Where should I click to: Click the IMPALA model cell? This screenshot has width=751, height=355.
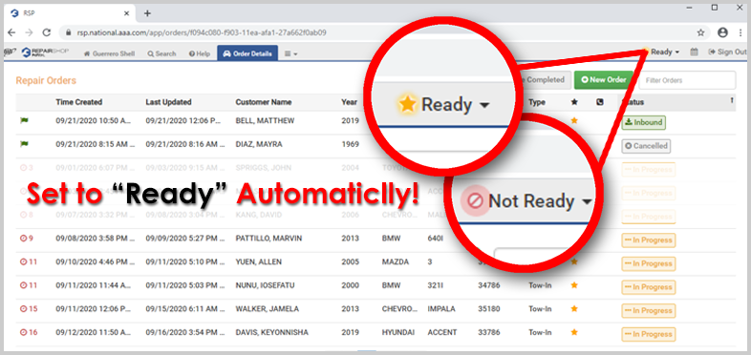tap(440, 308)
